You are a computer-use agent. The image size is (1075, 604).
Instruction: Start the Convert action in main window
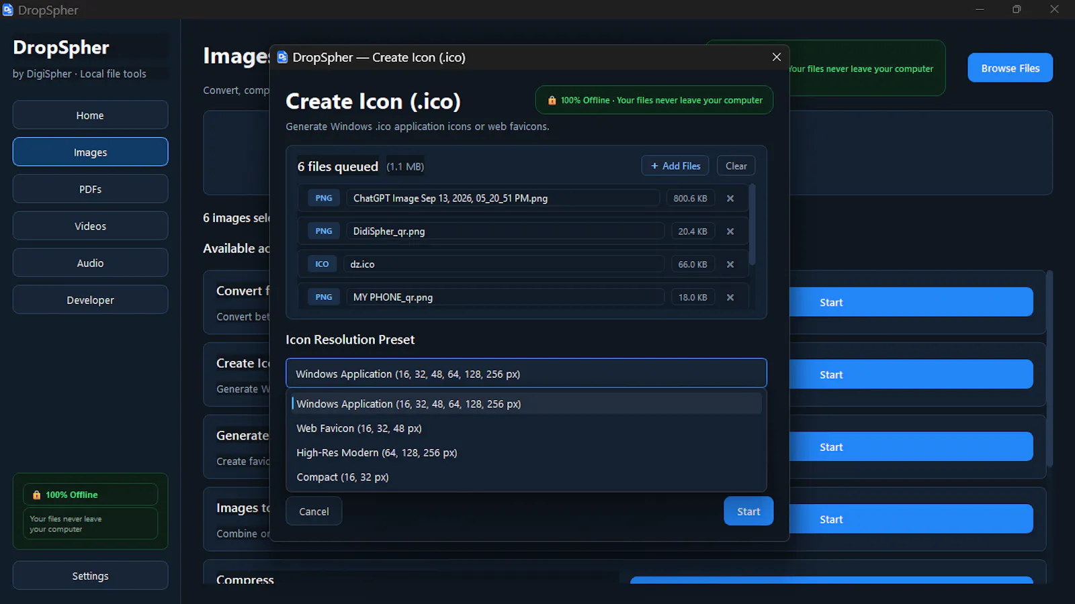pos(910,302)
